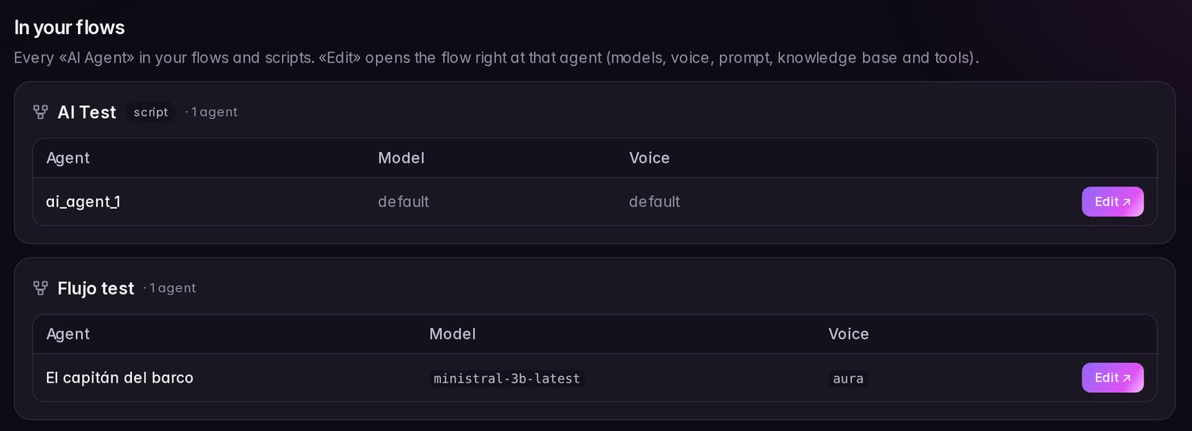Click the In your flows heading
Screen dimensions: 1192x431
pyautogui.click(x=70, y=27)
